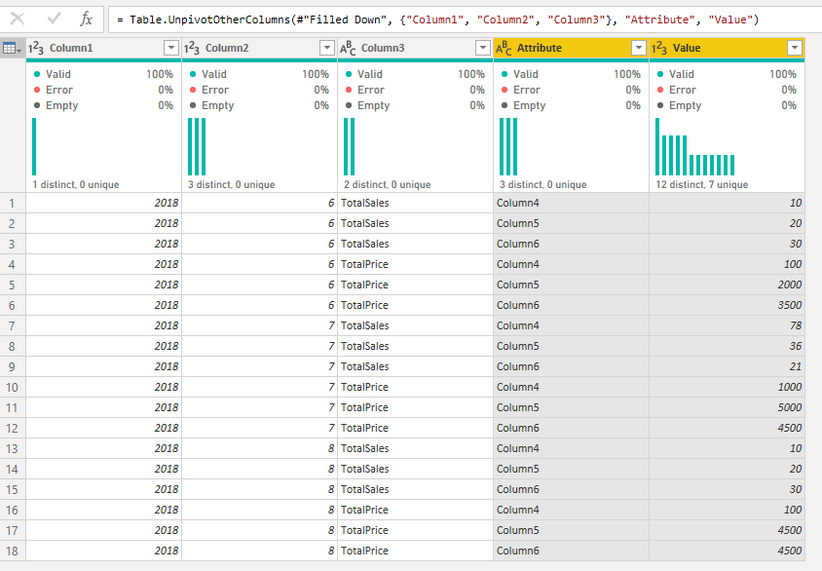Select row number 1

click(x=12, y=203)
